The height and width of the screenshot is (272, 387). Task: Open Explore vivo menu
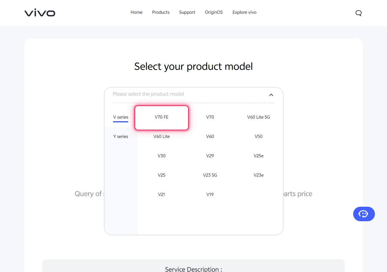244,12
